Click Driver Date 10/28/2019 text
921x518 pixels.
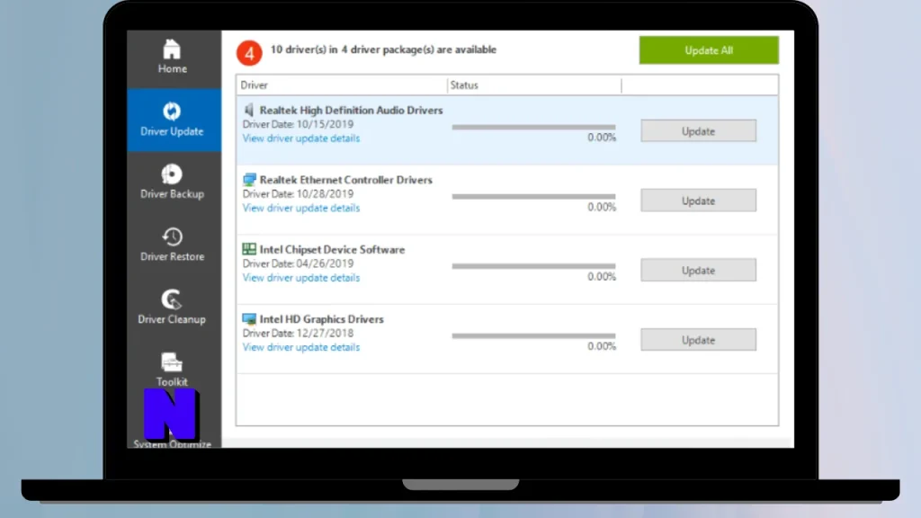(298, 194)
